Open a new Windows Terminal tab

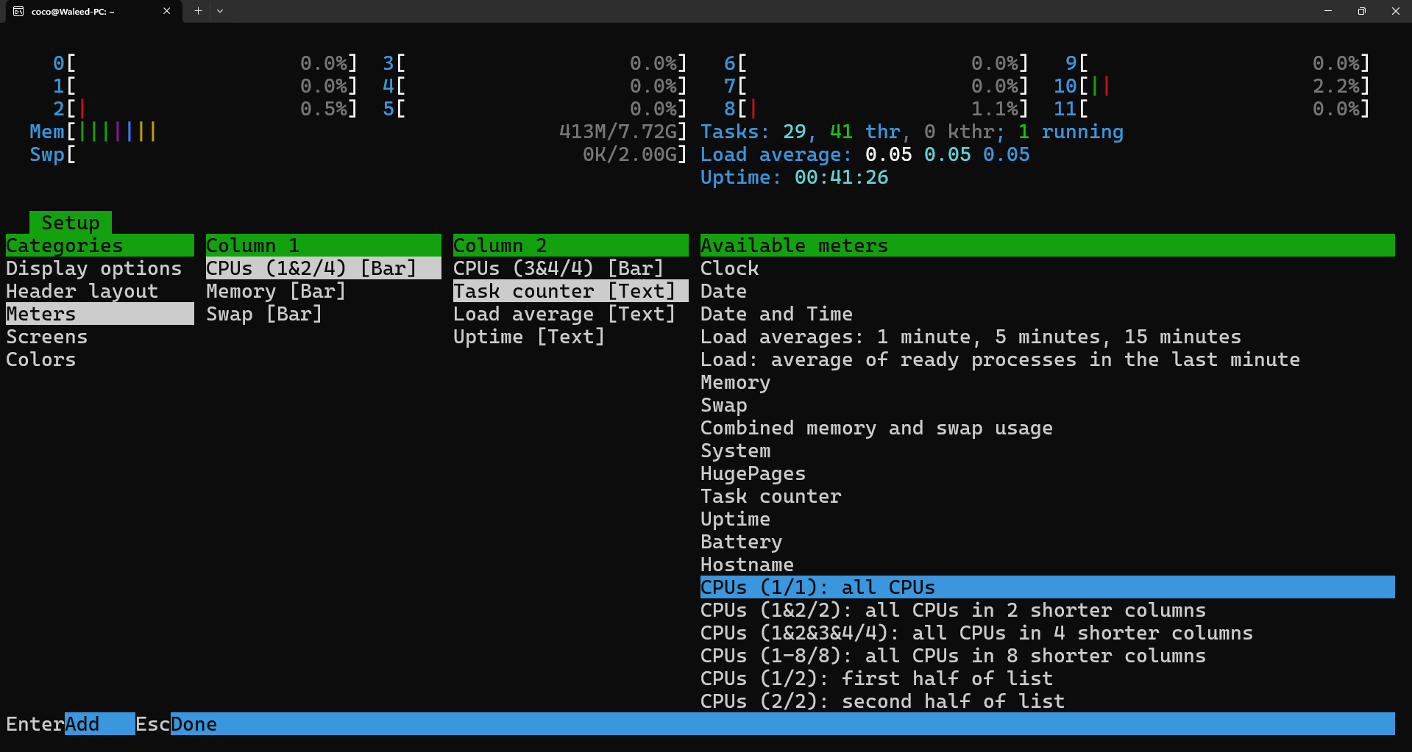[x=197, y=11]
